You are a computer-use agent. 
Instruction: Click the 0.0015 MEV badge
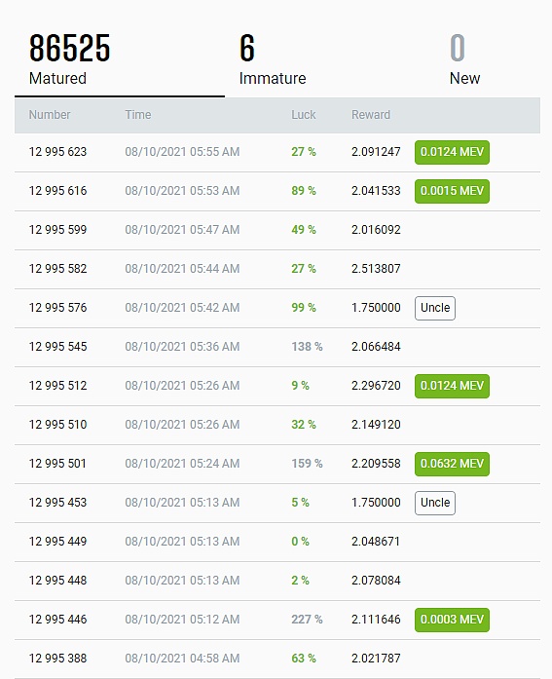point(452,191)
